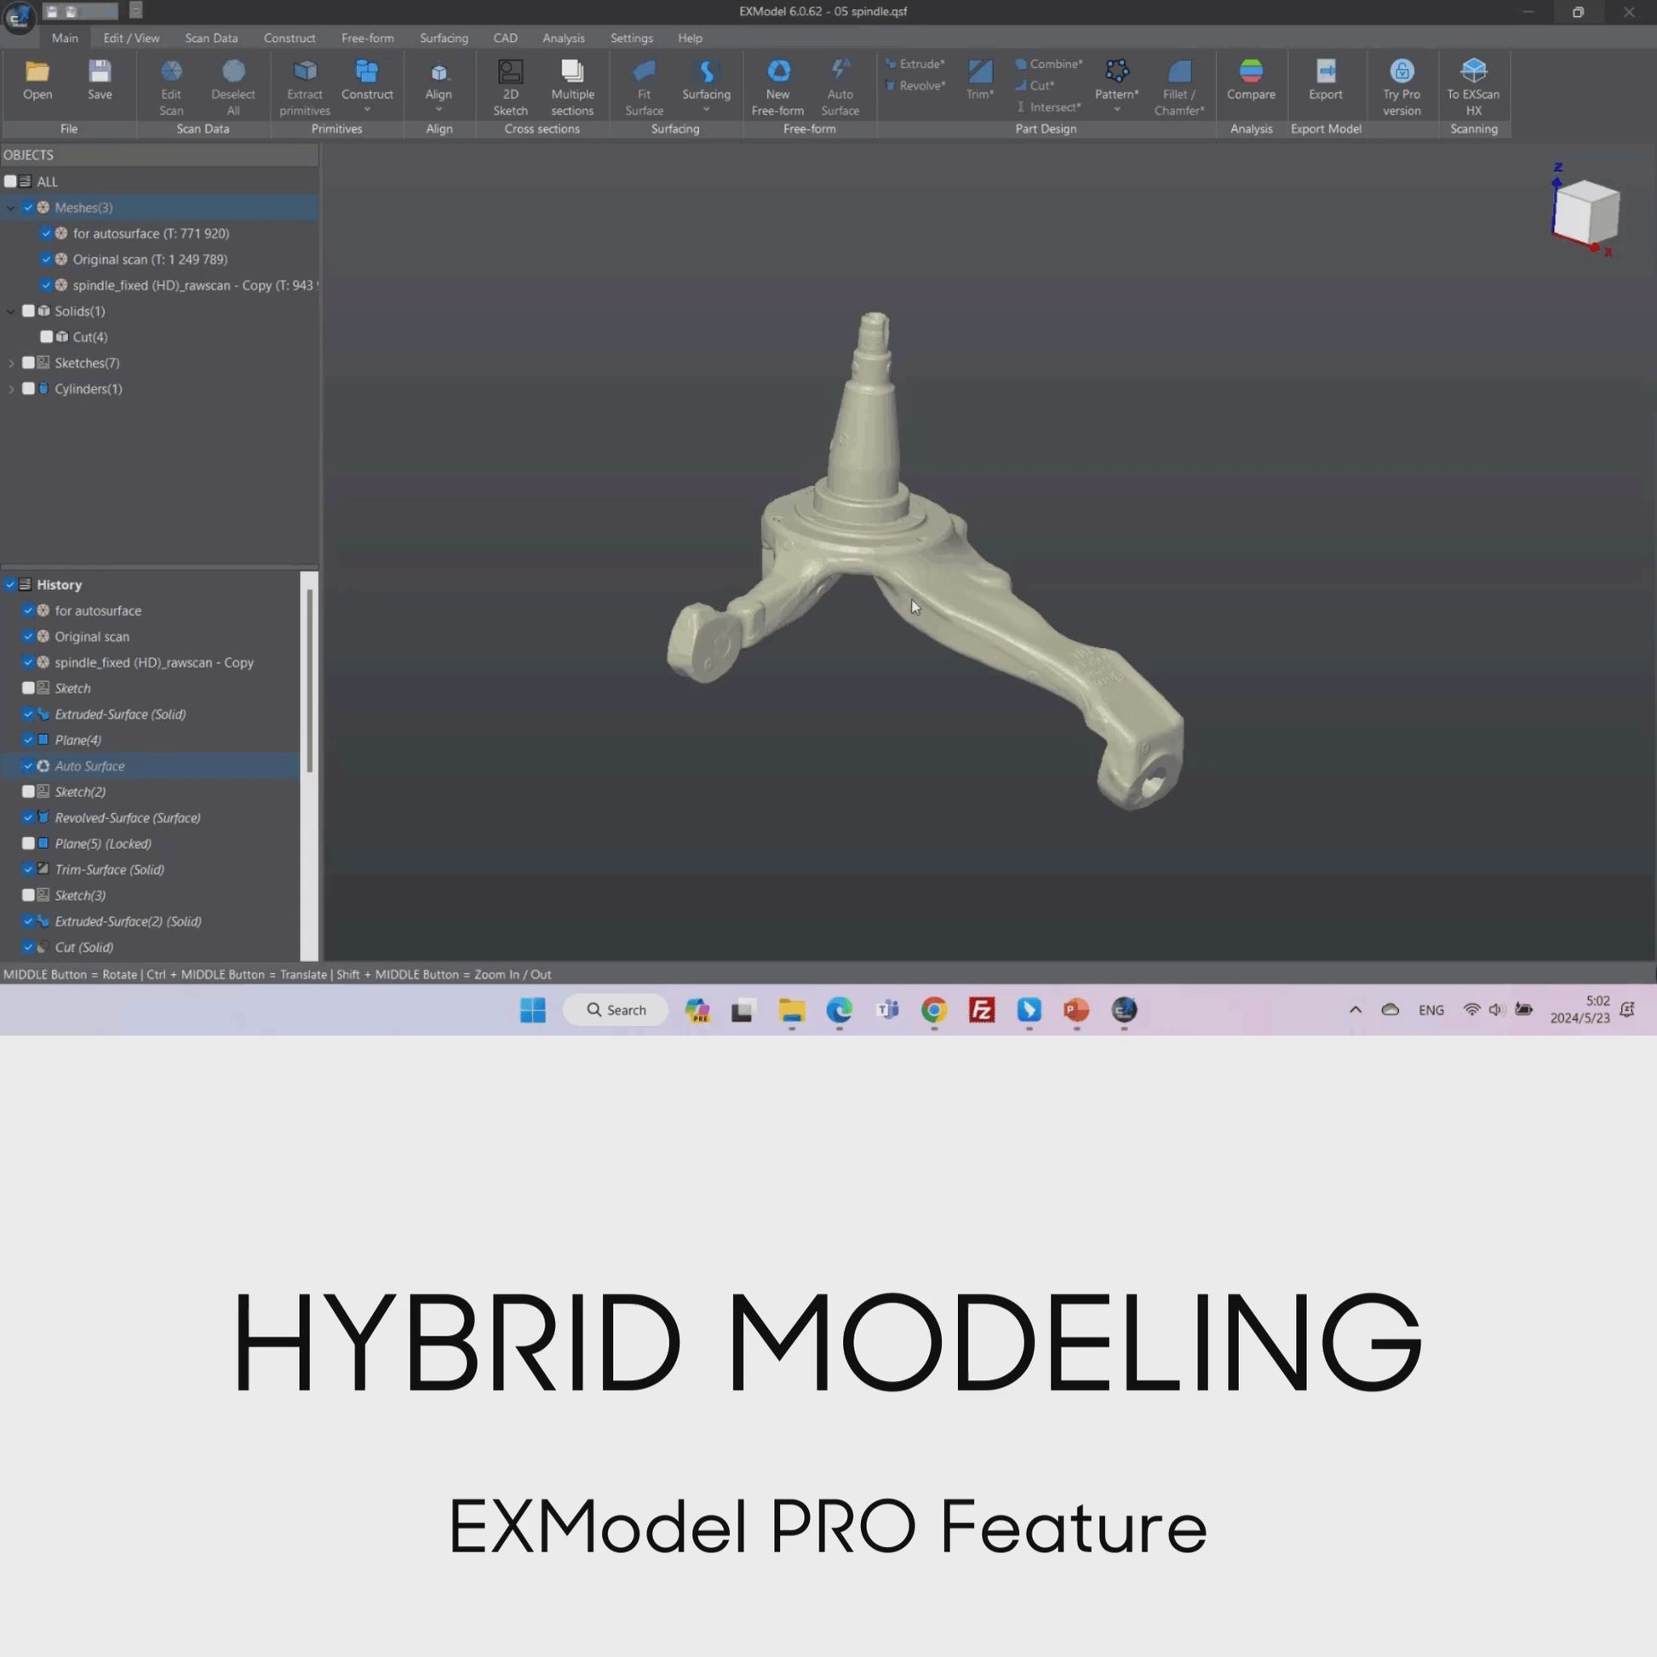Image resolution: width=1657 pixels, height=1657 pixels.
Task: Open the Free-form ribbon tab
Action: (x=367, y=37)
